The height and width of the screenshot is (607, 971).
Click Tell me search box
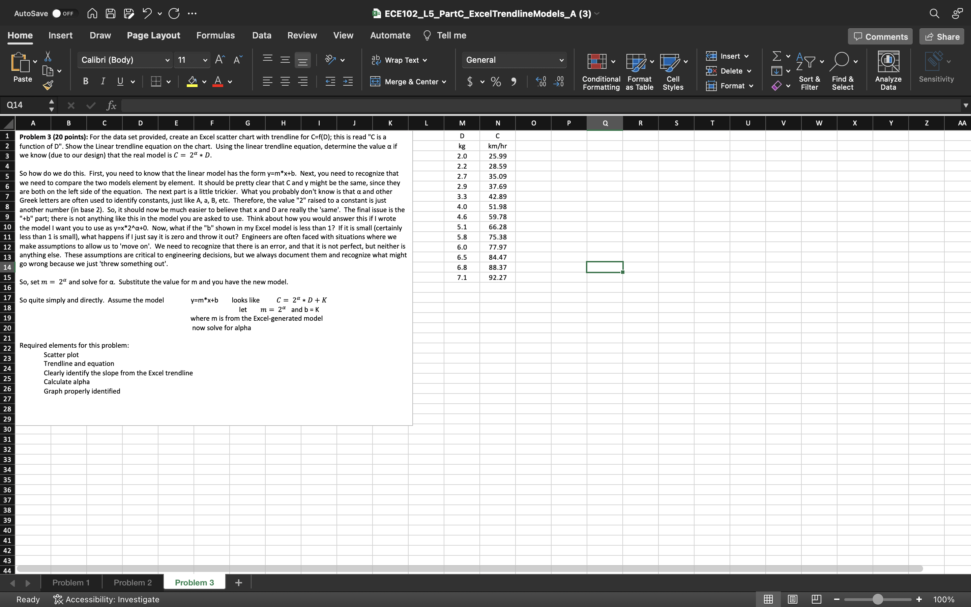coord(445,35)
